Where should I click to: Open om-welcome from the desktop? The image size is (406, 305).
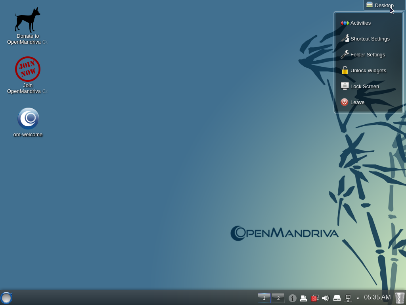[x=28, y=118]
